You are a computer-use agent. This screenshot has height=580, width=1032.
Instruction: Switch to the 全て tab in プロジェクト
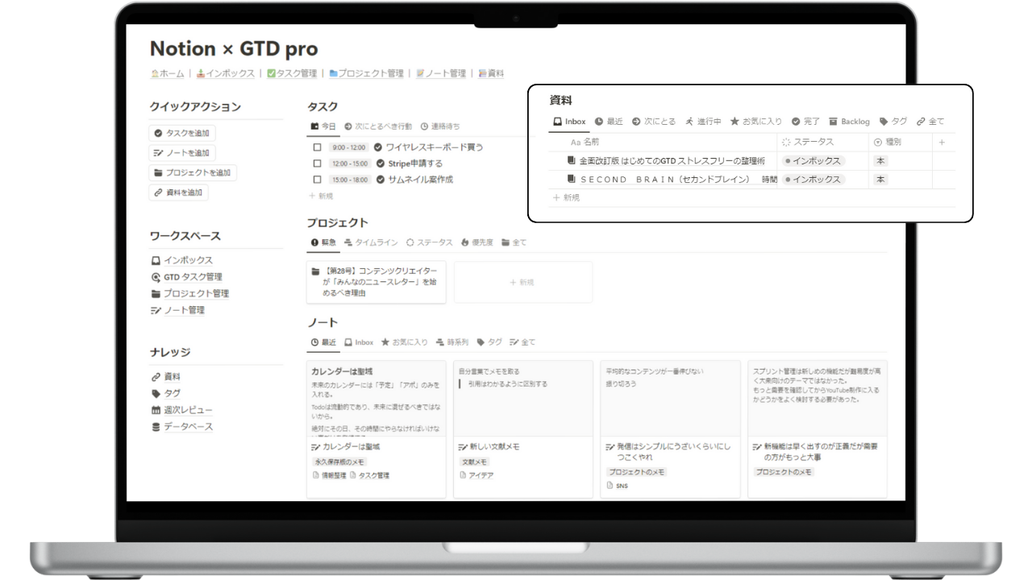(x=514, y=242)
